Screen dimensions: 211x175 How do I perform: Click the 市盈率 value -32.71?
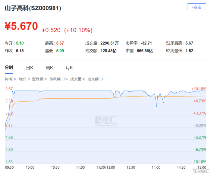tap(146, 43)
